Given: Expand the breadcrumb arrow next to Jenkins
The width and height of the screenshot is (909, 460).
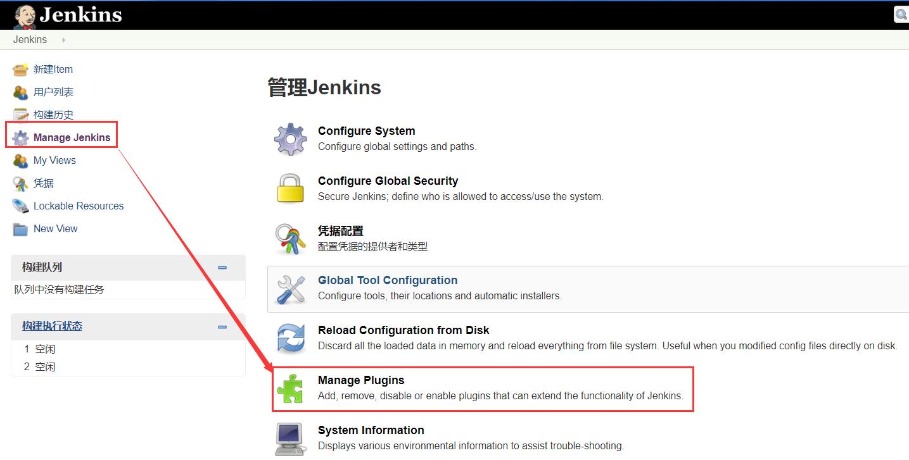Looking at the screenshot, I should pos(63,40).
